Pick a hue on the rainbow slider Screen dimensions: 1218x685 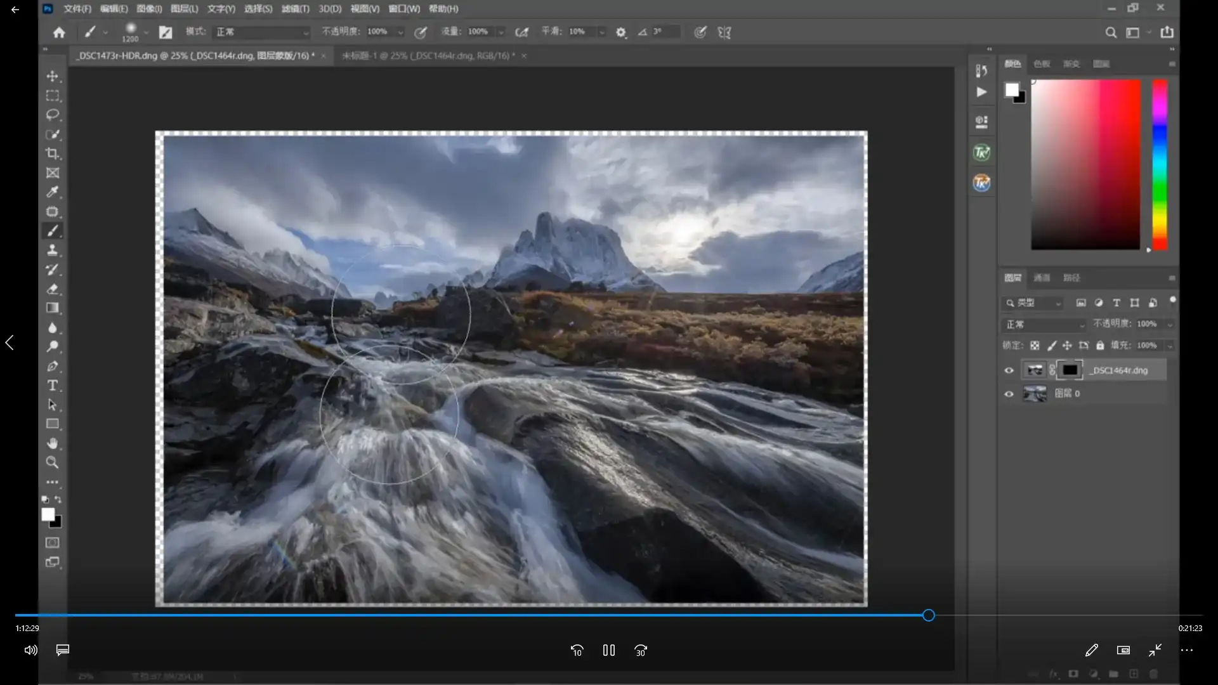[1159, 165]
